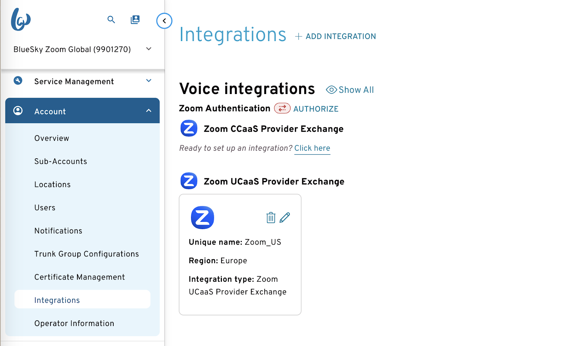
Task: Delete the Zoom_US integration with trash icon
Action: pyautogui.click(x=271, y=217)
